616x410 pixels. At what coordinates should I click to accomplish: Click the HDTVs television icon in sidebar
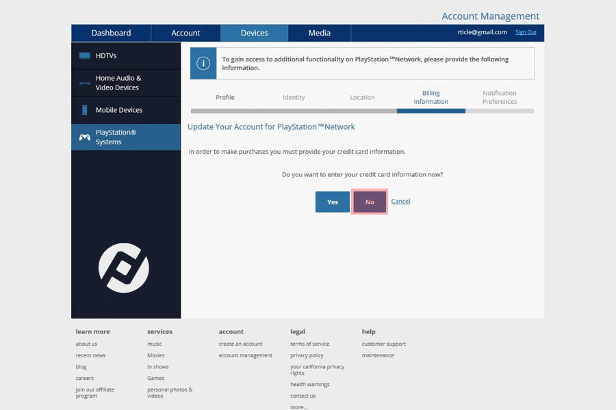pos(84,56)
